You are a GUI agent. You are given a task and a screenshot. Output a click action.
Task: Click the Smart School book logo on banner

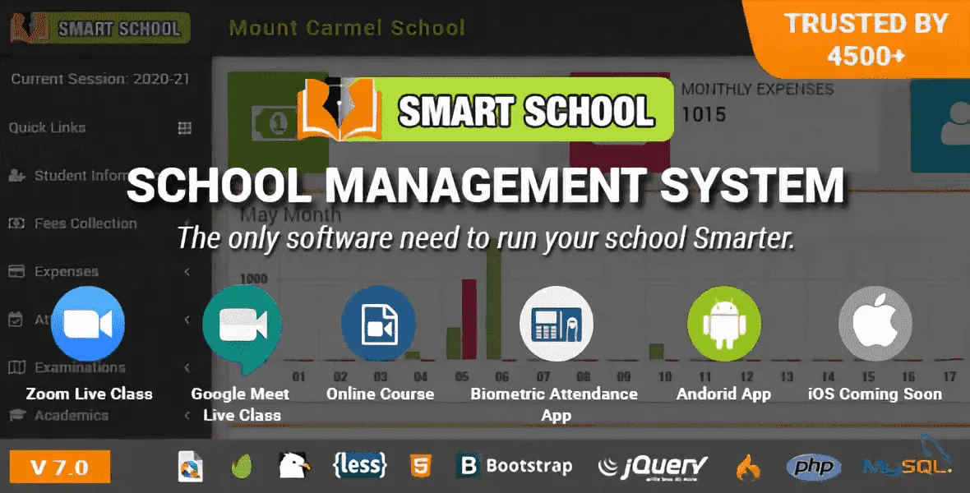click(x=339, y=108)
